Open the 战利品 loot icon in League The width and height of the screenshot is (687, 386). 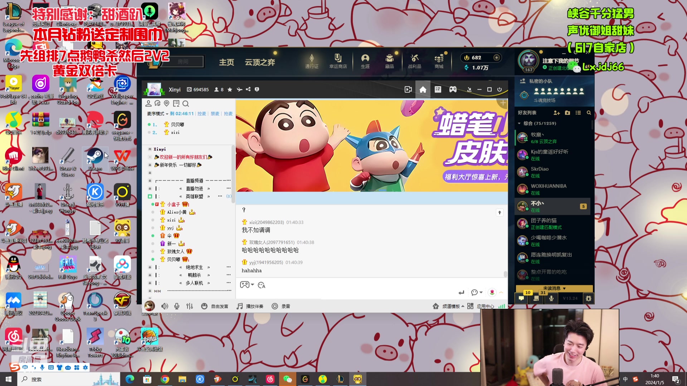pos(414,61)
